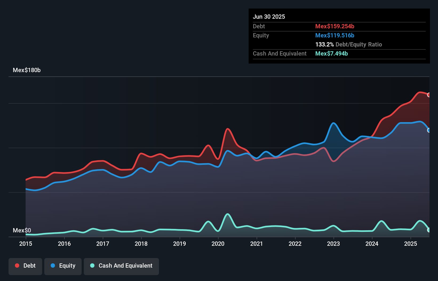Screen dimensions: 438x281
Task: Click the blue Equity legend dot
Action: (x=53, y=266)
